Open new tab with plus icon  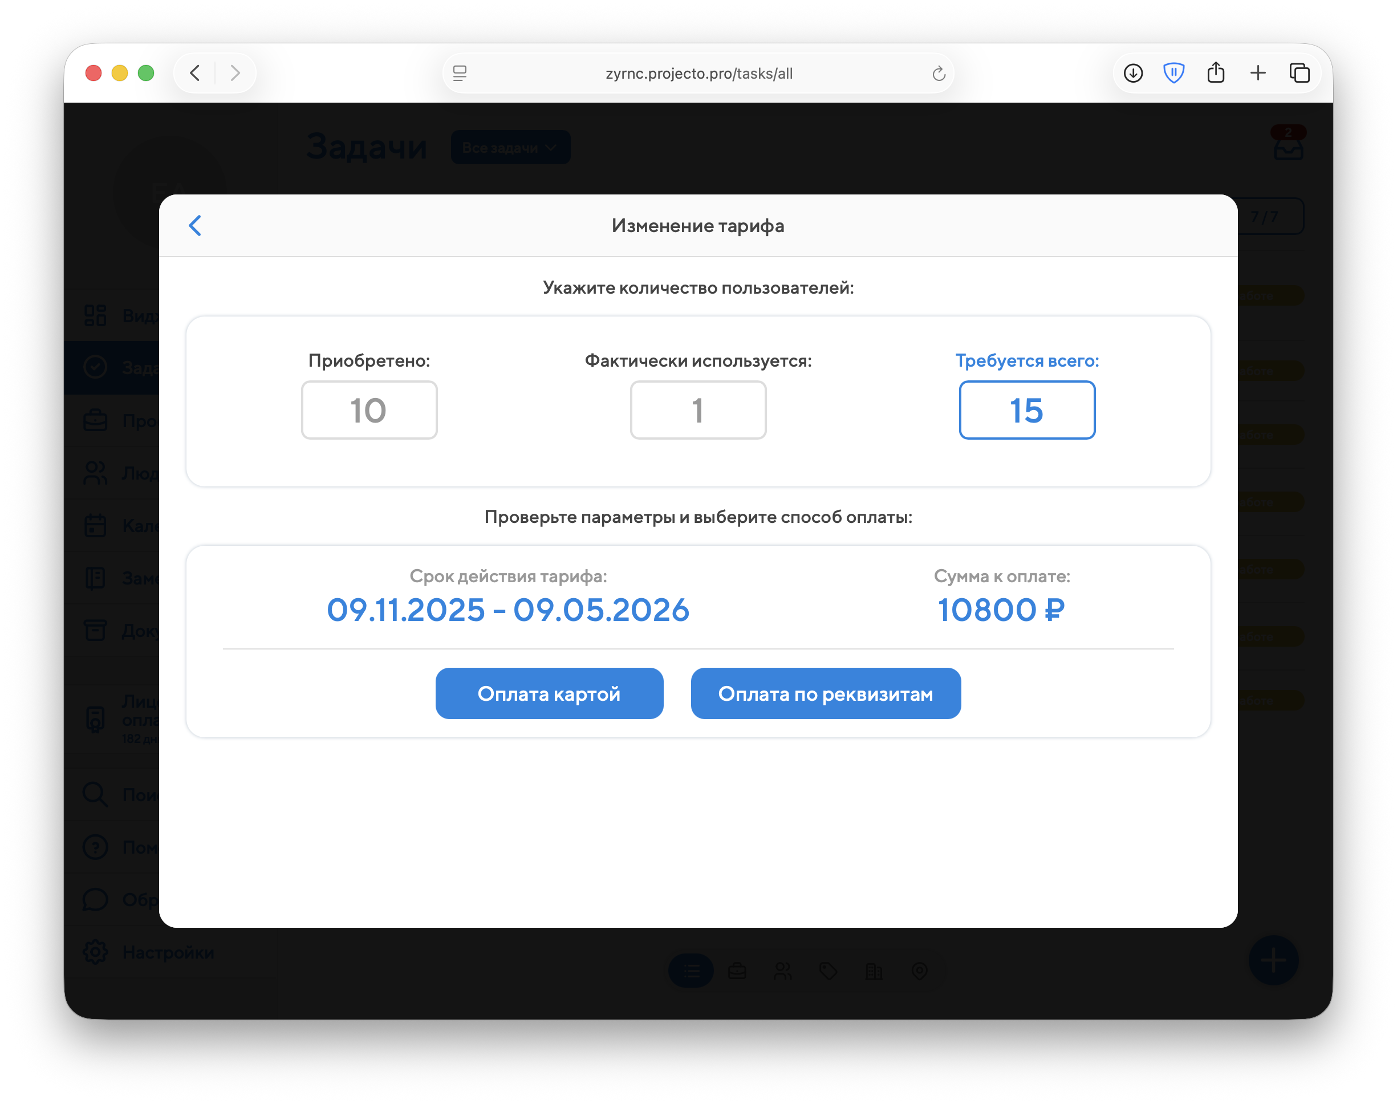[x=1257, y=73]
